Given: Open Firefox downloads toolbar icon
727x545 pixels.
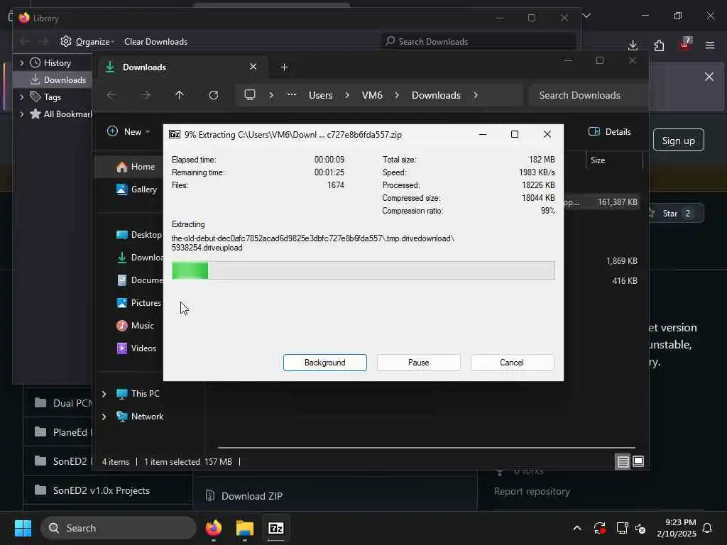Looking at the screenshot, I should (633, 45).
